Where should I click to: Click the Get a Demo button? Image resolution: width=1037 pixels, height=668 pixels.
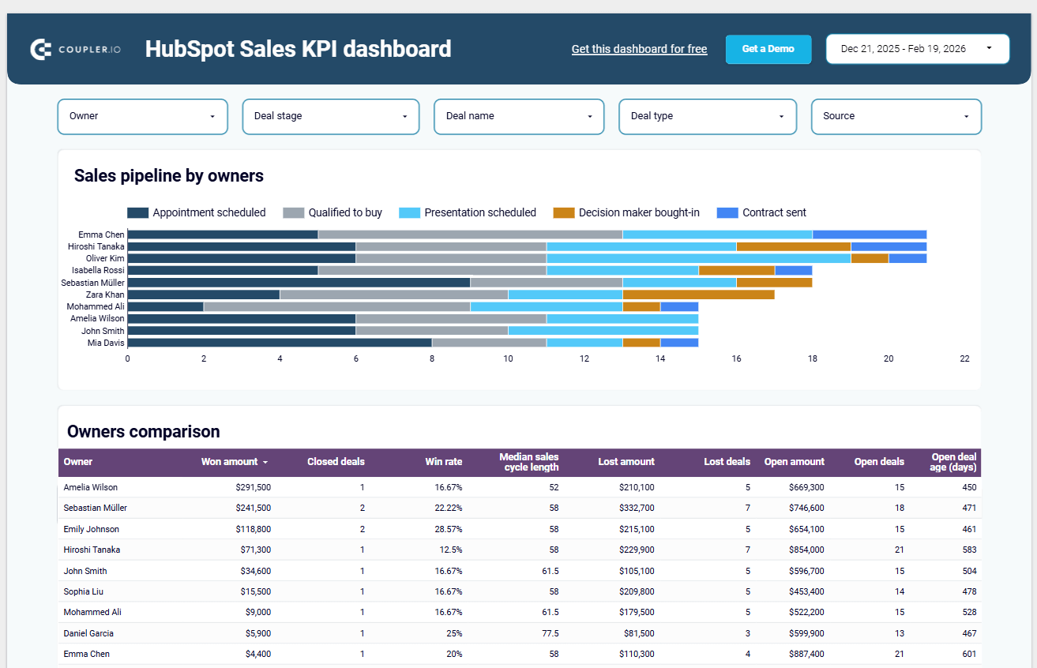[768, 48]
